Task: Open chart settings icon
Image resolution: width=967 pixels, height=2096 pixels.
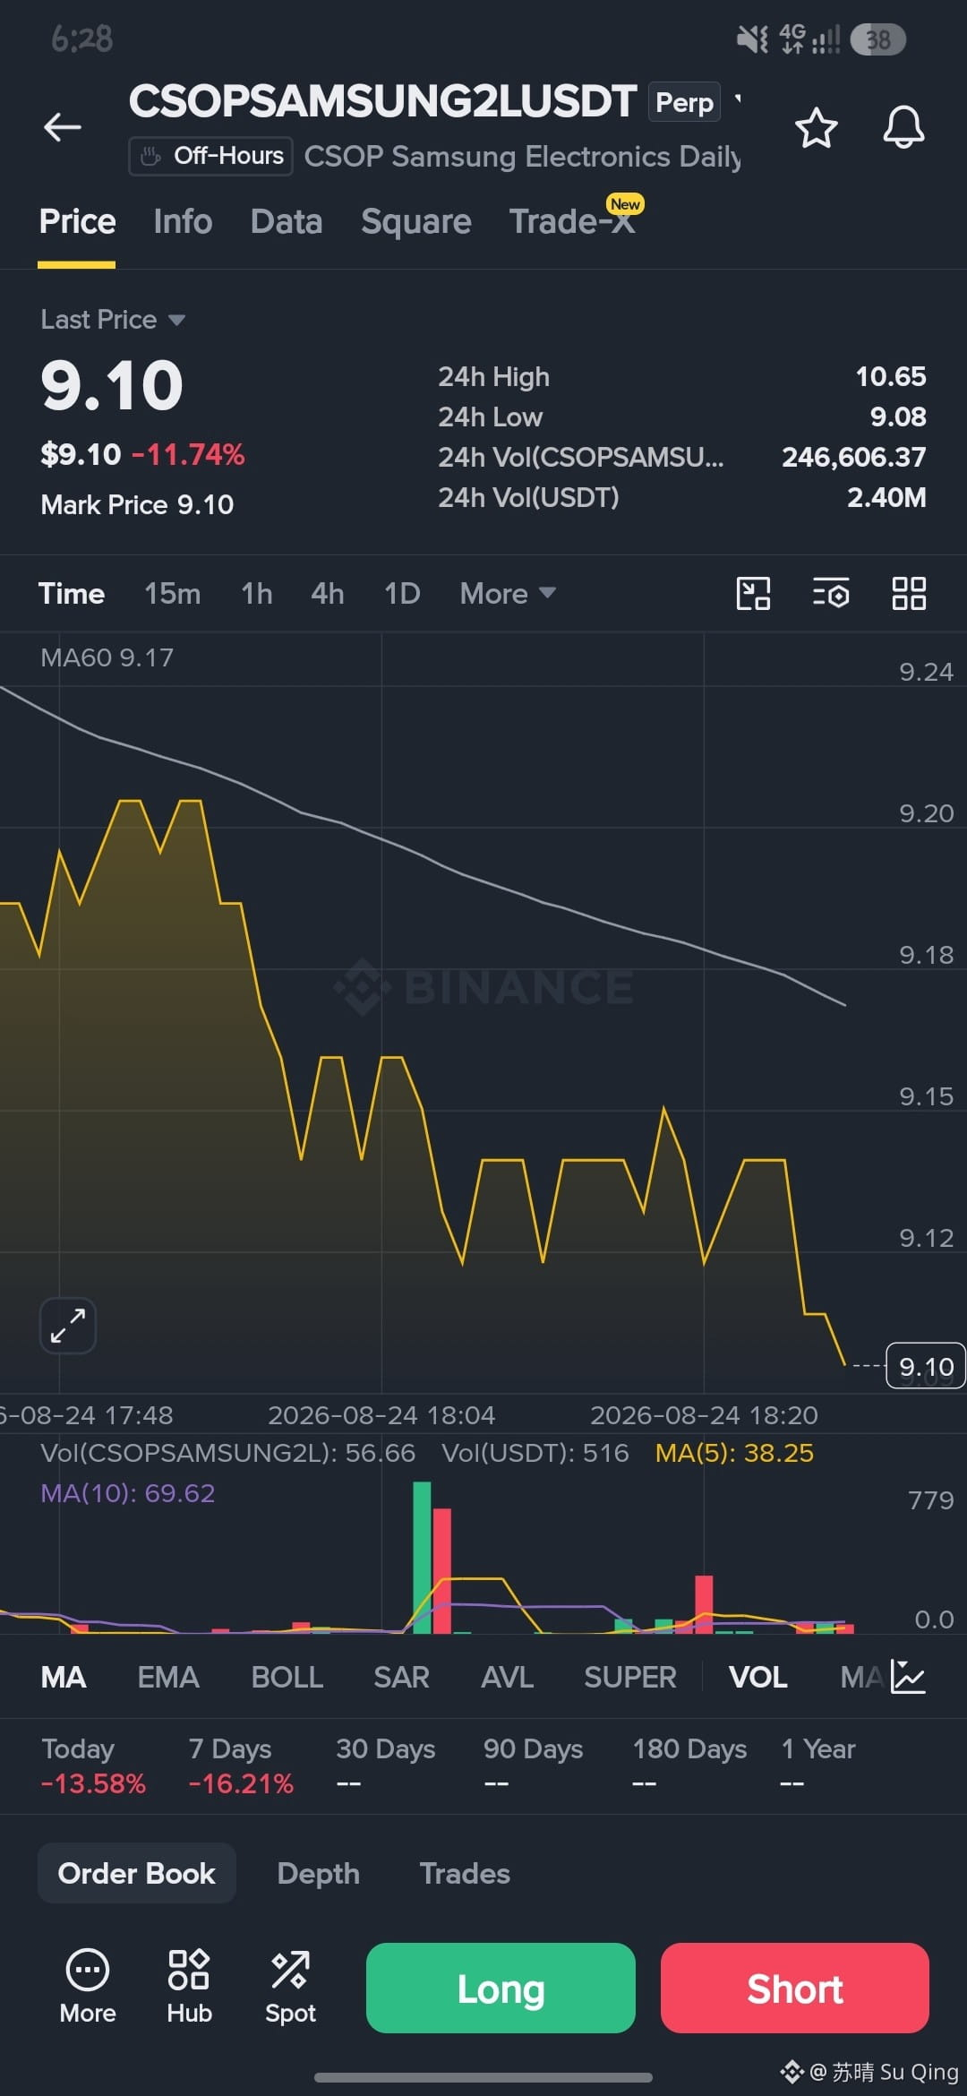Action: [831, 593]
